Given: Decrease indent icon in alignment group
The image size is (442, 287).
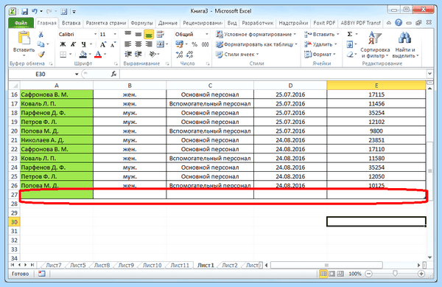Looking at the screenshot, I should tap(128, 54).
